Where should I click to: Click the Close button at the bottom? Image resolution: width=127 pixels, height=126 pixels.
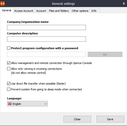pos(77,119)
